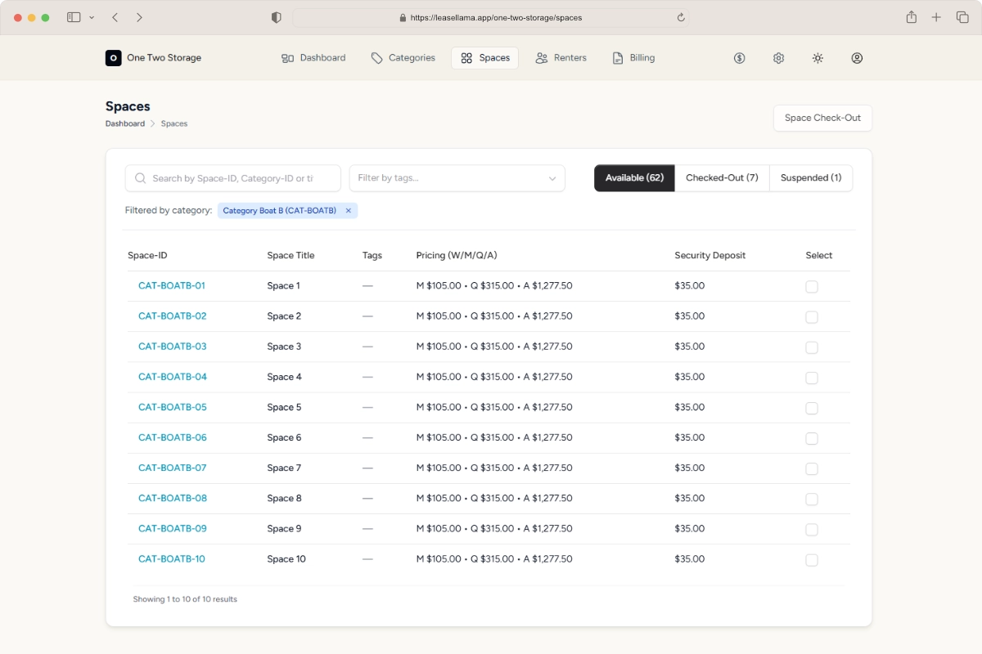This screenshot has height=654, width=982.
Task: Reload the page with refresh icon
Action: [x=681, y=17]
